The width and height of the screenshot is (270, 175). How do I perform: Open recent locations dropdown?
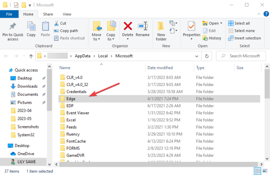24,56
